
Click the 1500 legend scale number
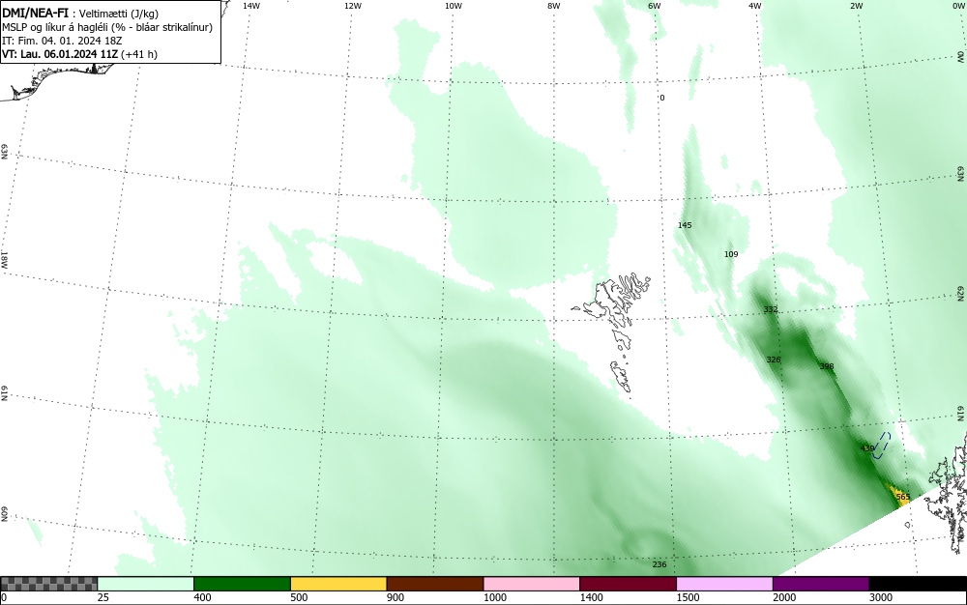pos(688,597)
